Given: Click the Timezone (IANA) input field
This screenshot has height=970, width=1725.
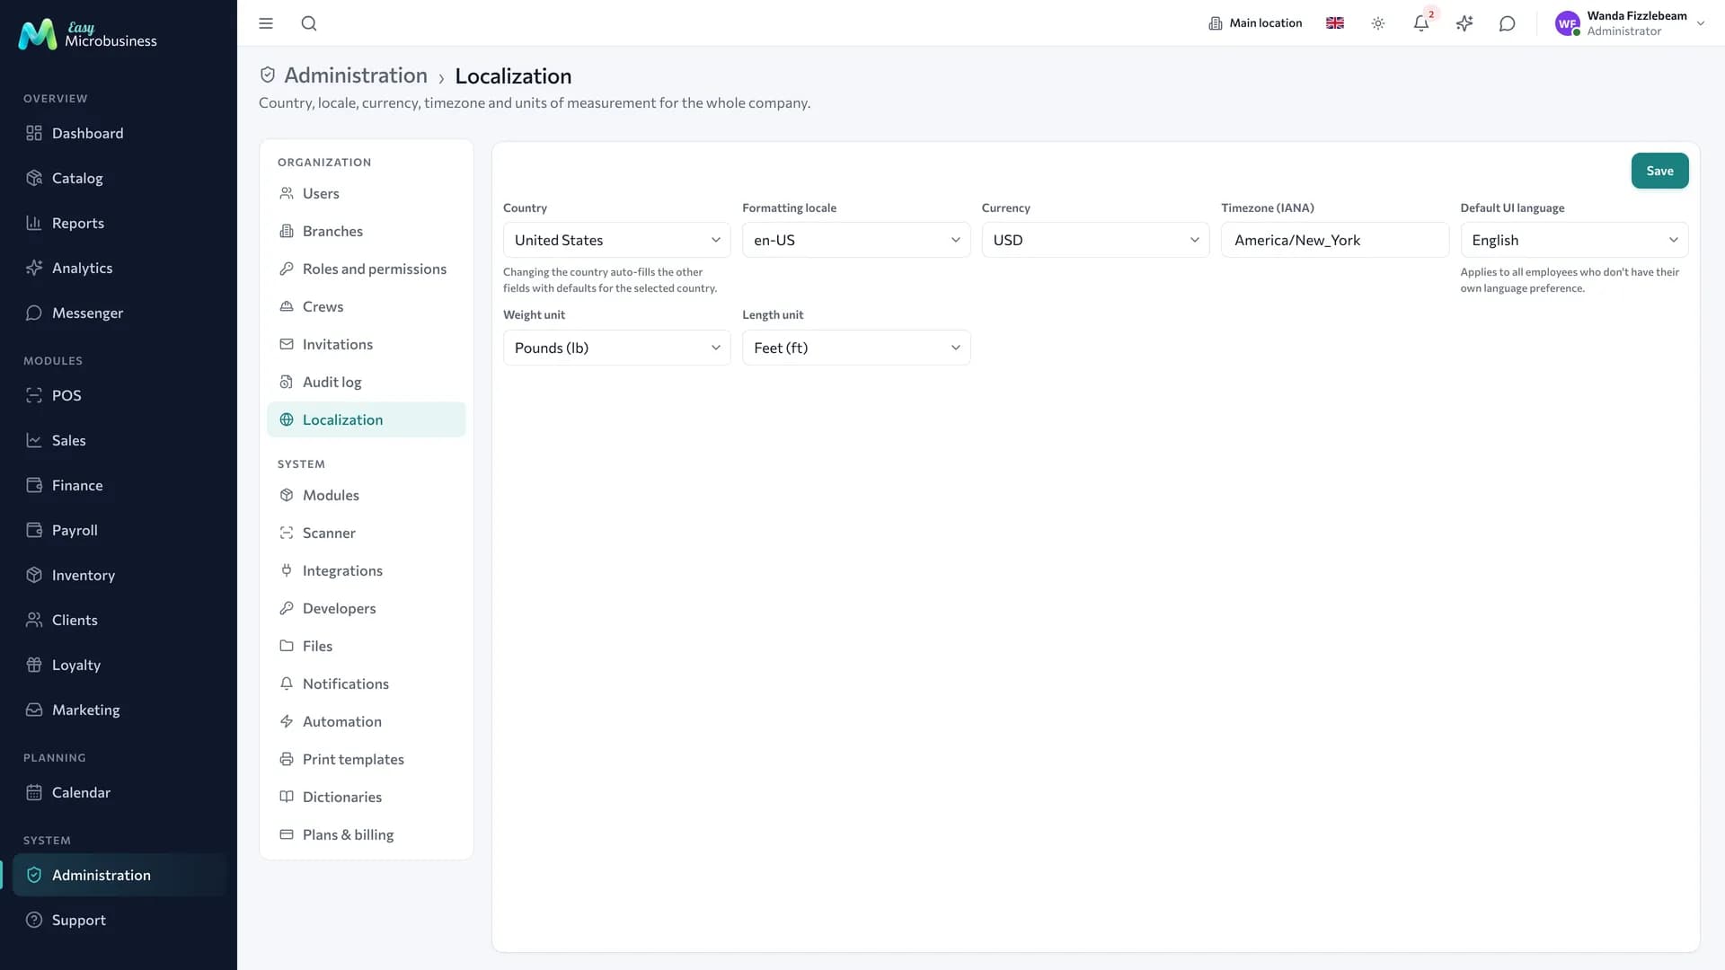Looking at the screenshot, I should (x=1334, y=240).
